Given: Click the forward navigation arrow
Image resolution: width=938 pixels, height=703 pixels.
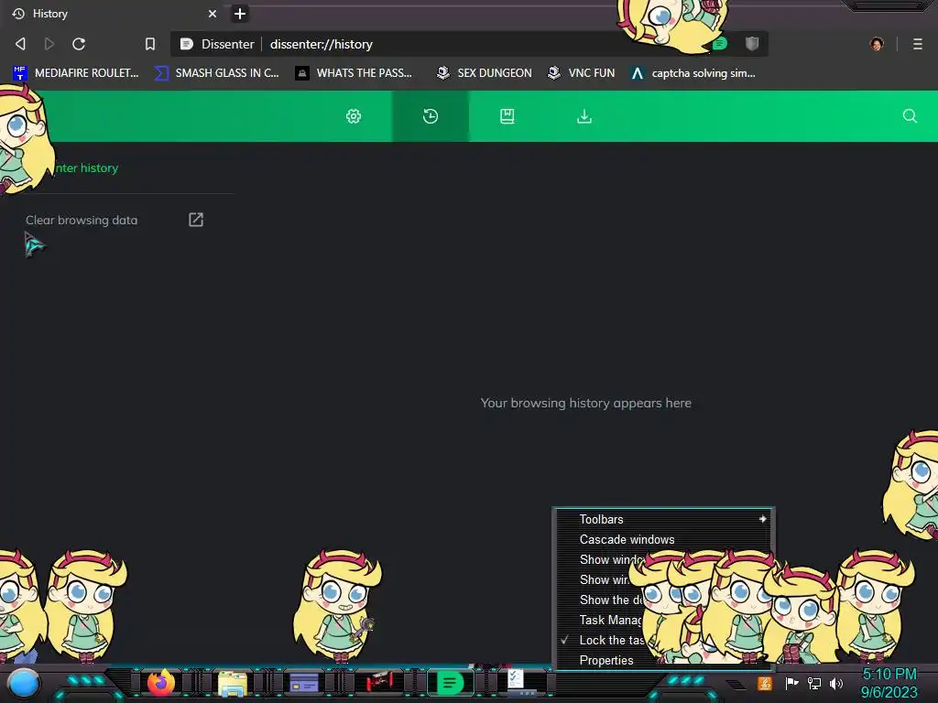Looking at the screenshot, I should 49,44.
